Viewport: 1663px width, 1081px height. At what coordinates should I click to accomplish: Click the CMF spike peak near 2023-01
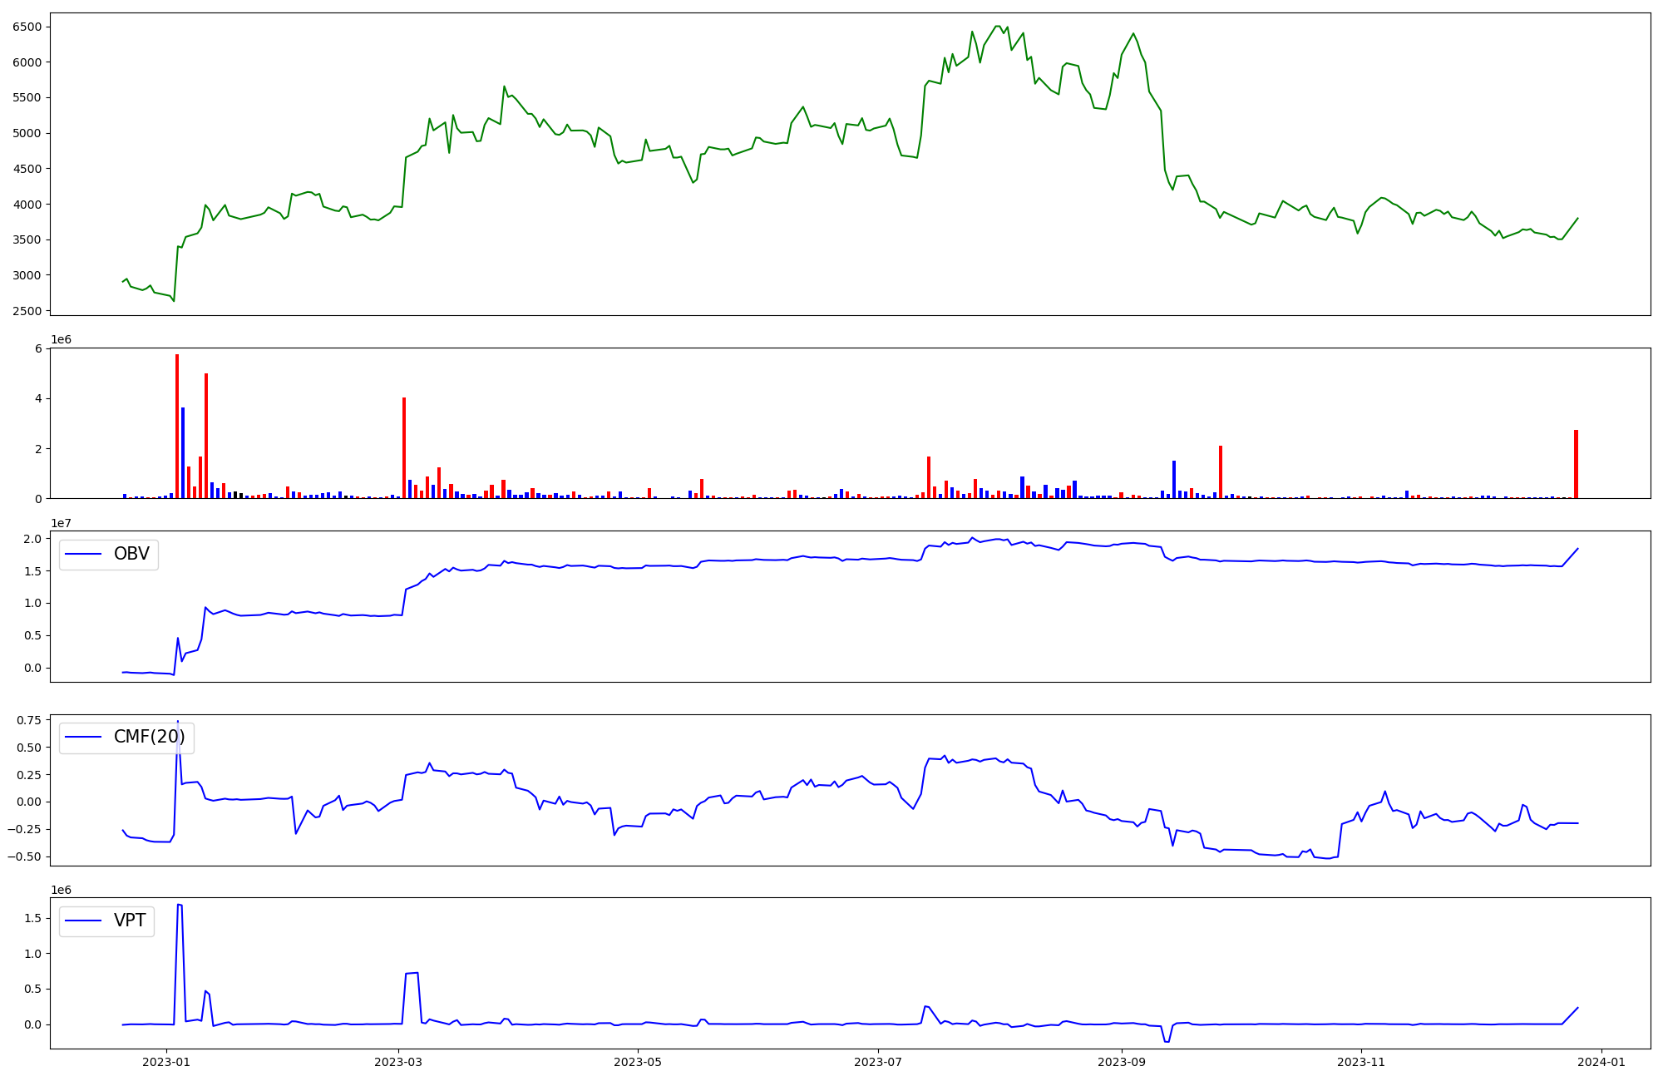click(x=178, y=722)
